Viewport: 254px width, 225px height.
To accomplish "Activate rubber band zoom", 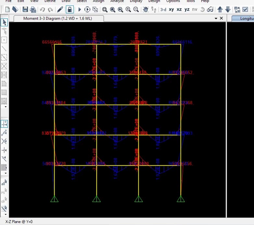I will pos(105,9).
